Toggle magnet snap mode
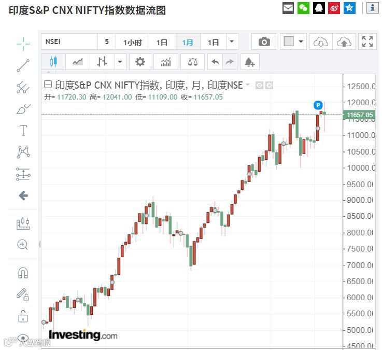Screen dimensions: 382x350 pyautogui.click(x=23, y=273)
